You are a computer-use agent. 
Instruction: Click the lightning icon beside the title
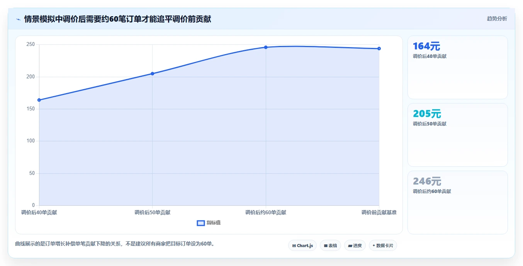(18, 19)
